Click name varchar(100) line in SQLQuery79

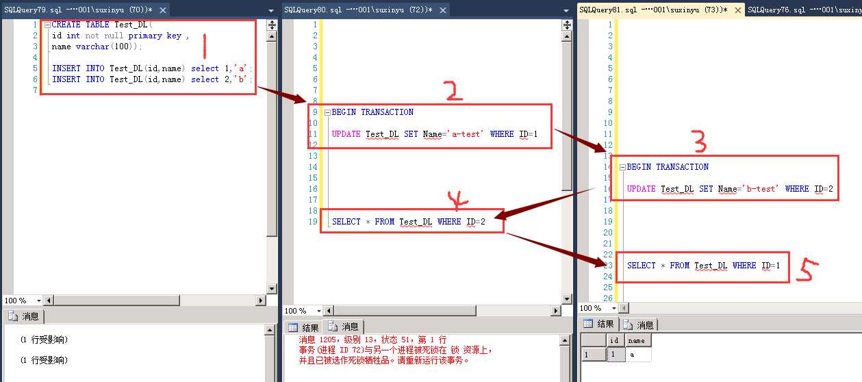[x=97, y=47]
